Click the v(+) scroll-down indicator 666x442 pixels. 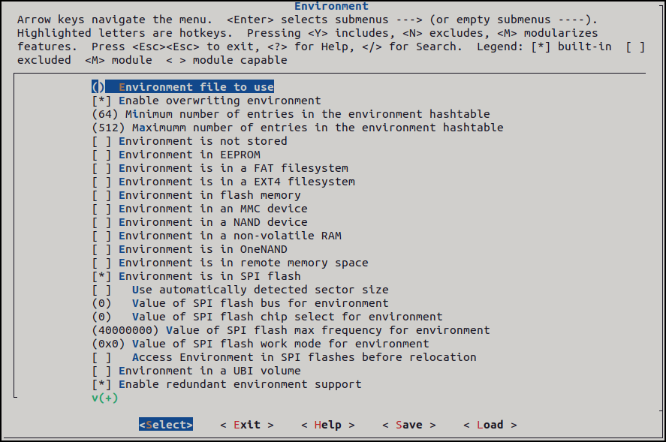point(105,398)
